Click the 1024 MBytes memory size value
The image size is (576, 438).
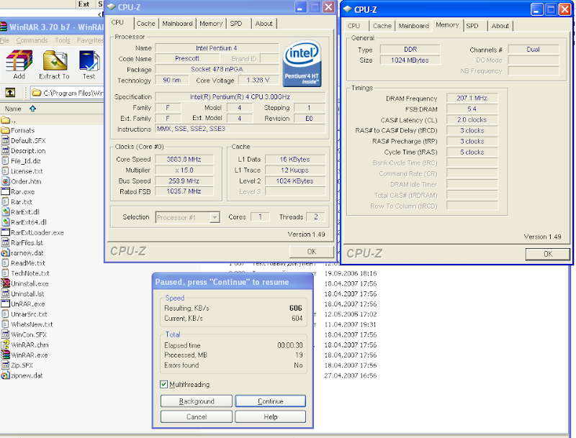click(410, 60)
